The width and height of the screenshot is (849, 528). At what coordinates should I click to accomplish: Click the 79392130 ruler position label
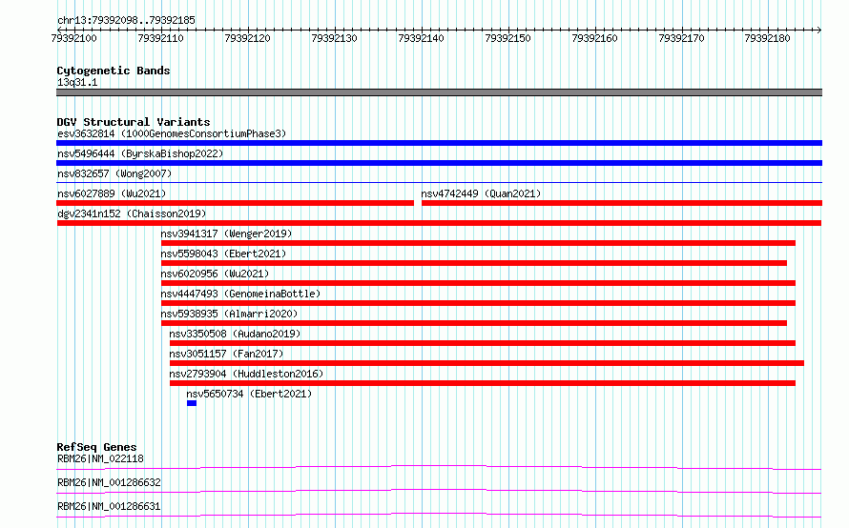[334, 38]
